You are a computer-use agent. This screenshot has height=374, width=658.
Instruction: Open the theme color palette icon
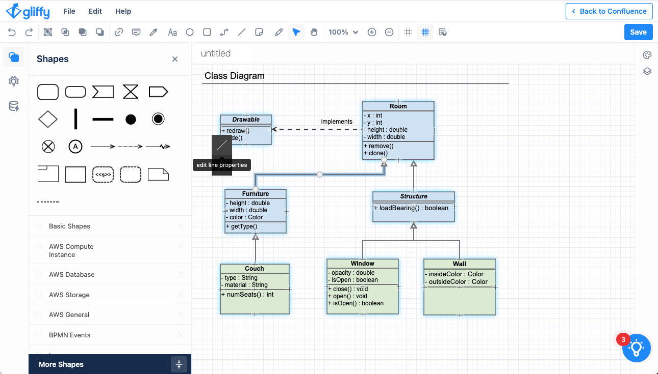tap(647, 55)
